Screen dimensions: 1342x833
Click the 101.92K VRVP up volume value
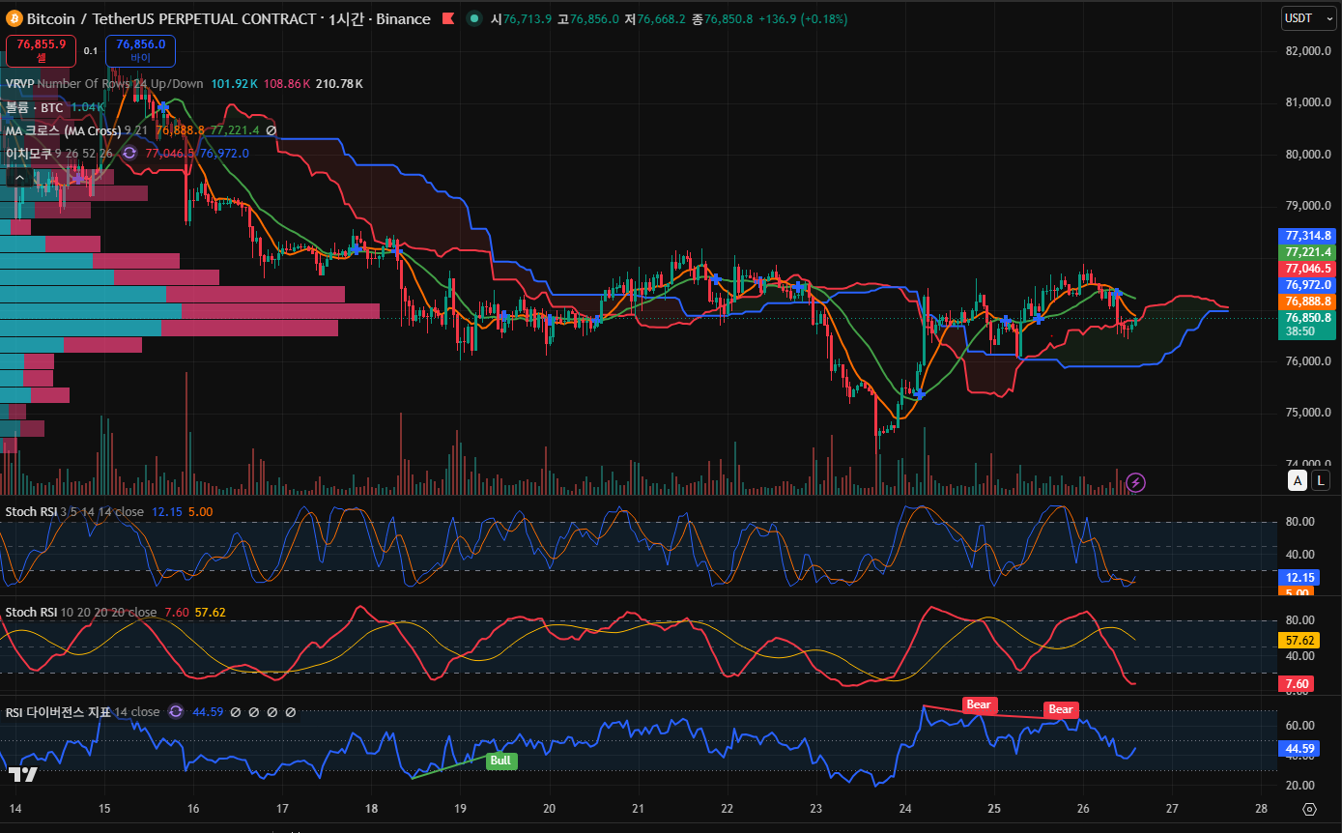[x=233, y=84]
